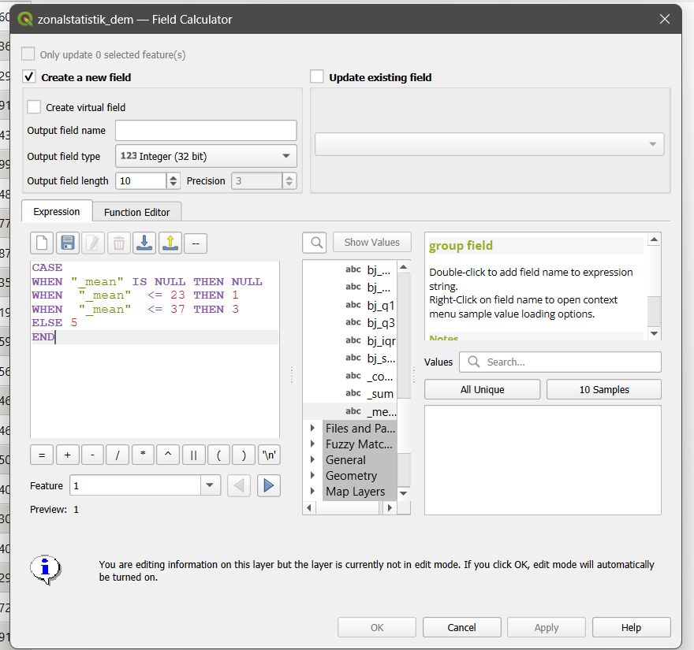Click the search magnifier icon above the function list

(x=315, y=243)
